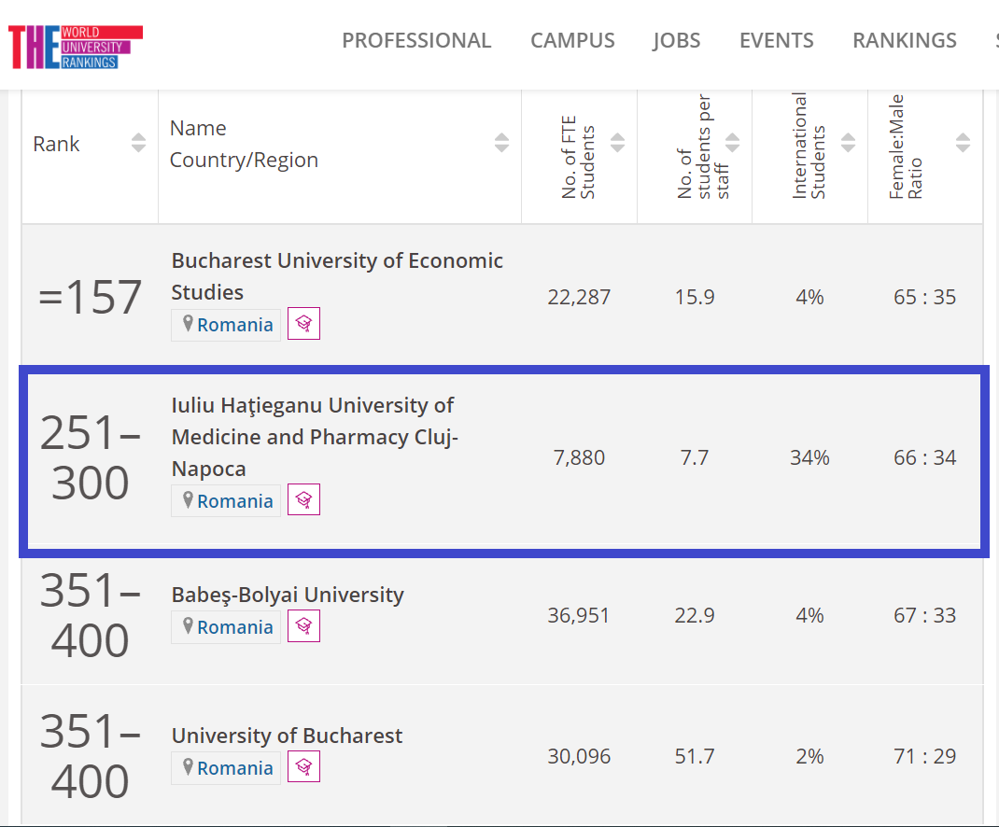Click Romania link under Iuliu Hațieganu University
Screen dimensions: 999x827
[x=235, y=501]
